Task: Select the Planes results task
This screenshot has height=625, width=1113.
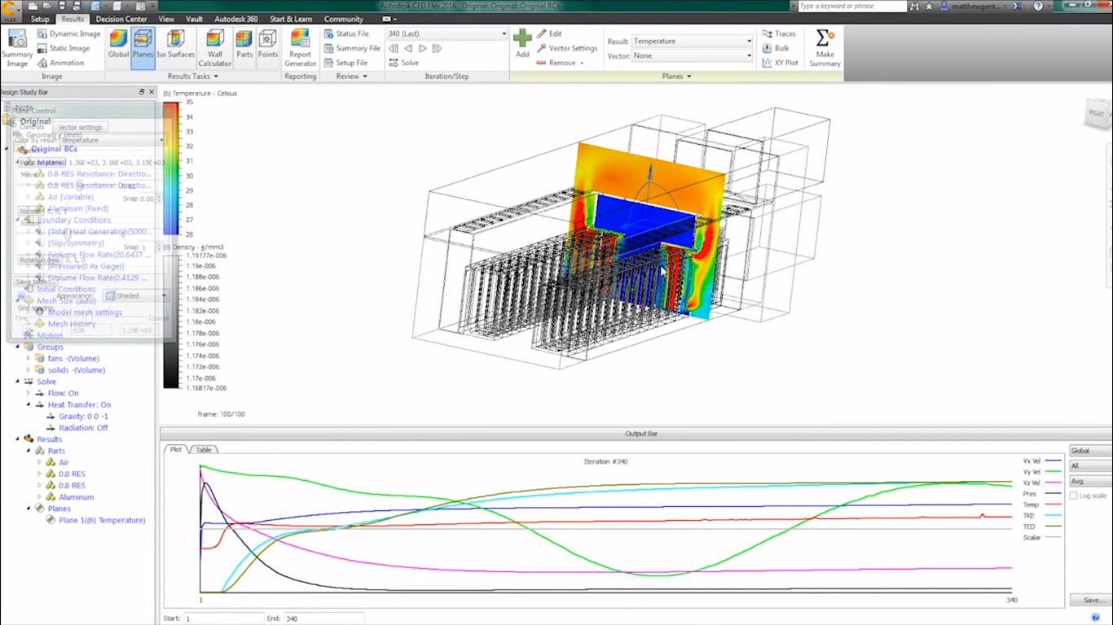Action: (x=143, y=46)
